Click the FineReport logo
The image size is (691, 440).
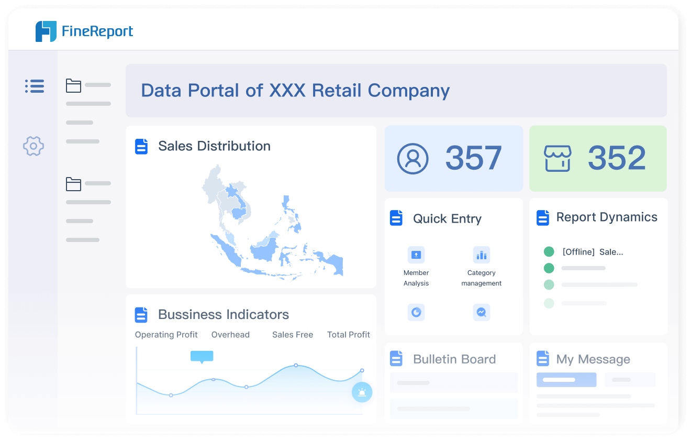pyautogui.click(x=84, y=31)
